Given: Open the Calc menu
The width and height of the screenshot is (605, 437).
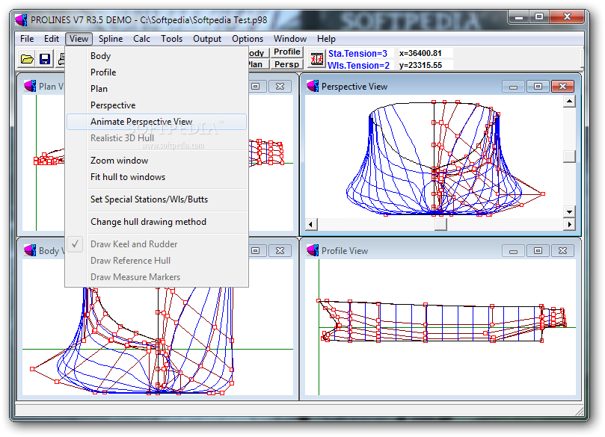Looking at the screenshot, I should pos(141,39).
